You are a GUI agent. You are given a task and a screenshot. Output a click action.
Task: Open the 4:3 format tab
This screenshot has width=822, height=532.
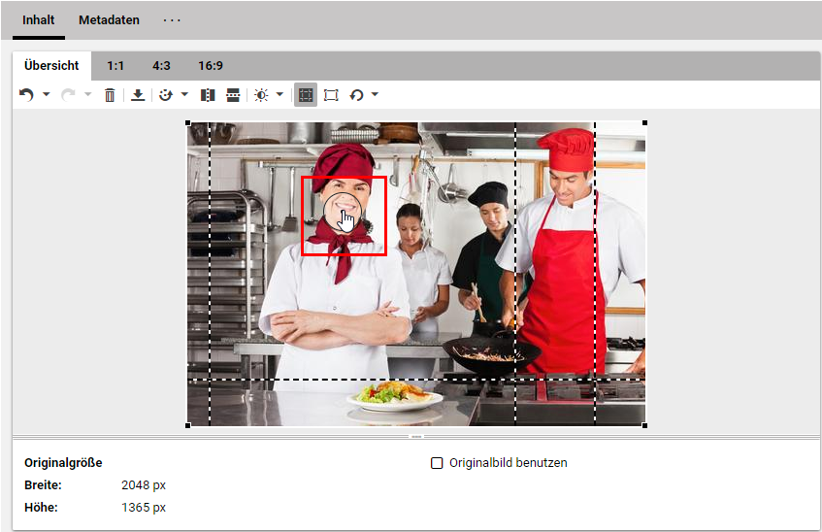161,66
